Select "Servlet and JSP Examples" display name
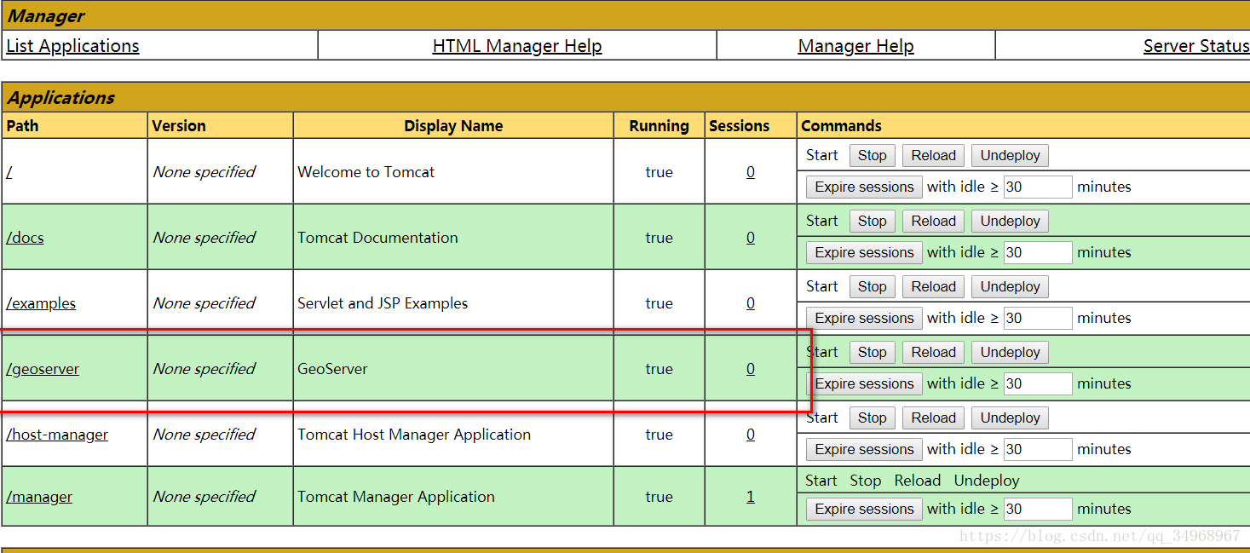1250x553 pixels. 383,303
